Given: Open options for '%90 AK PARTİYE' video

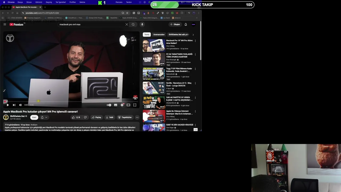Looking at the screenshot, I should pyautogui.click(x=195, y=98).
